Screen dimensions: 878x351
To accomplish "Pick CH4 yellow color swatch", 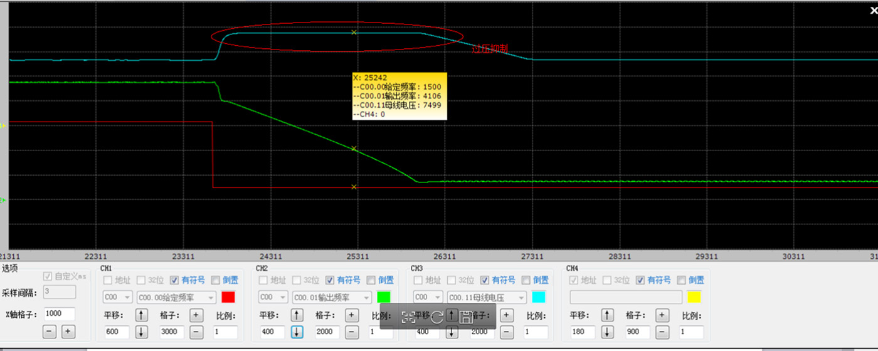I will [694, 297].
